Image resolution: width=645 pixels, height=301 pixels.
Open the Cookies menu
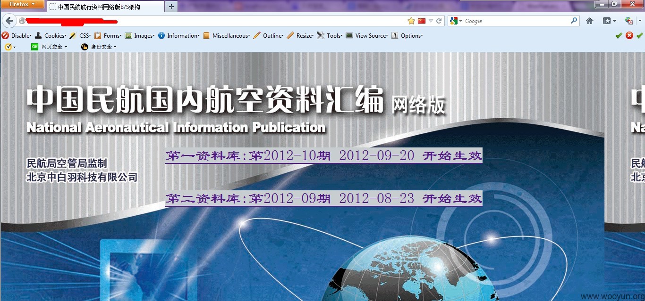click(x=50, y=35)
